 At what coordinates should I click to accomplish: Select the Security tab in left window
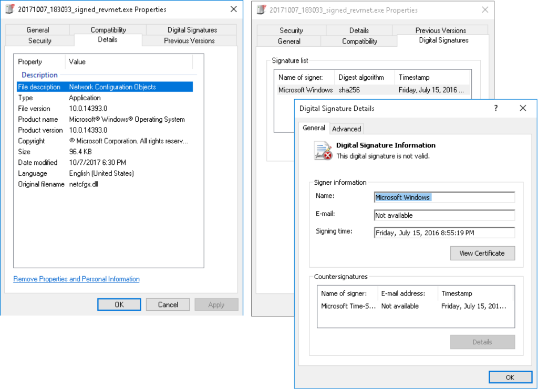coord(40,40)
